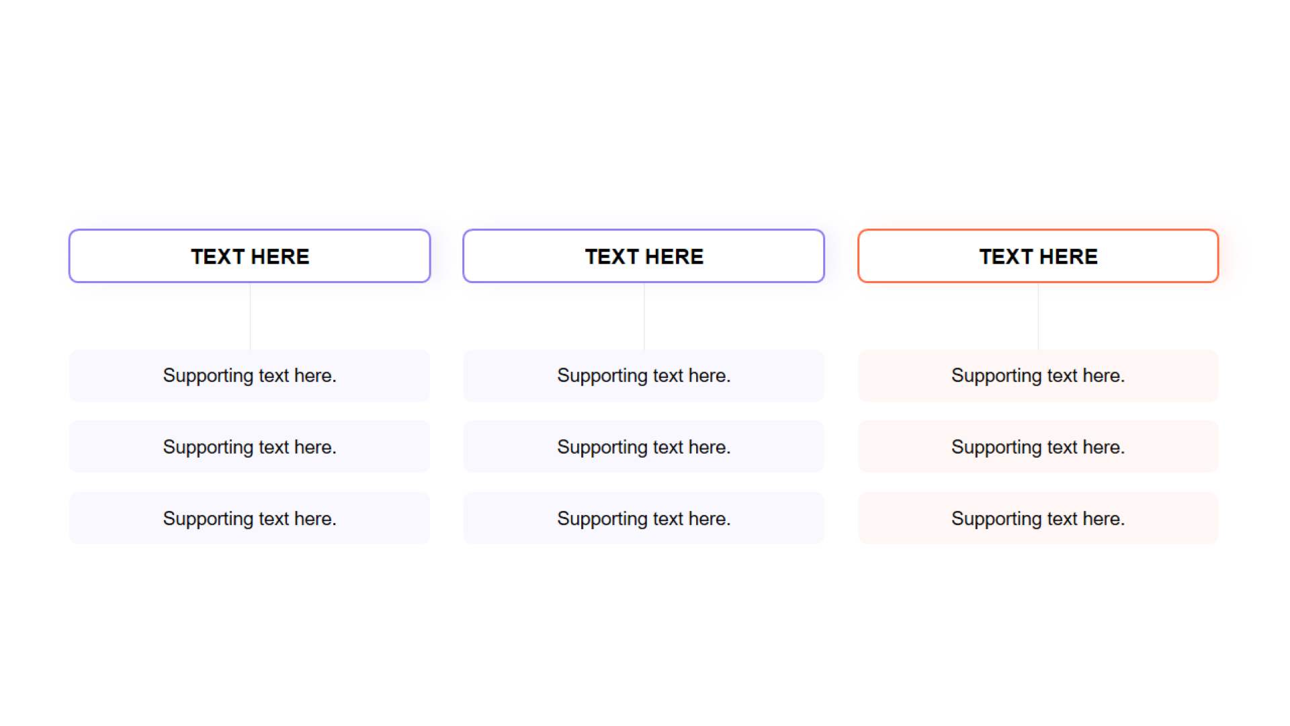Select bottom Supporting text box in center column
This screenshot has height=726, width=1290.
[x=644, y=518]
